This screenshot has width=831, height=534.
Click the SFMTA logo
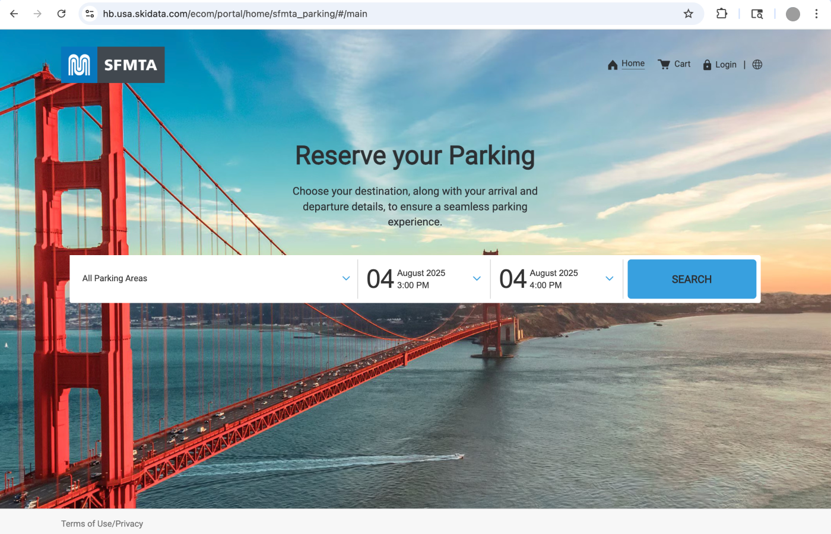pyautogui.click(x=113, y=65)
